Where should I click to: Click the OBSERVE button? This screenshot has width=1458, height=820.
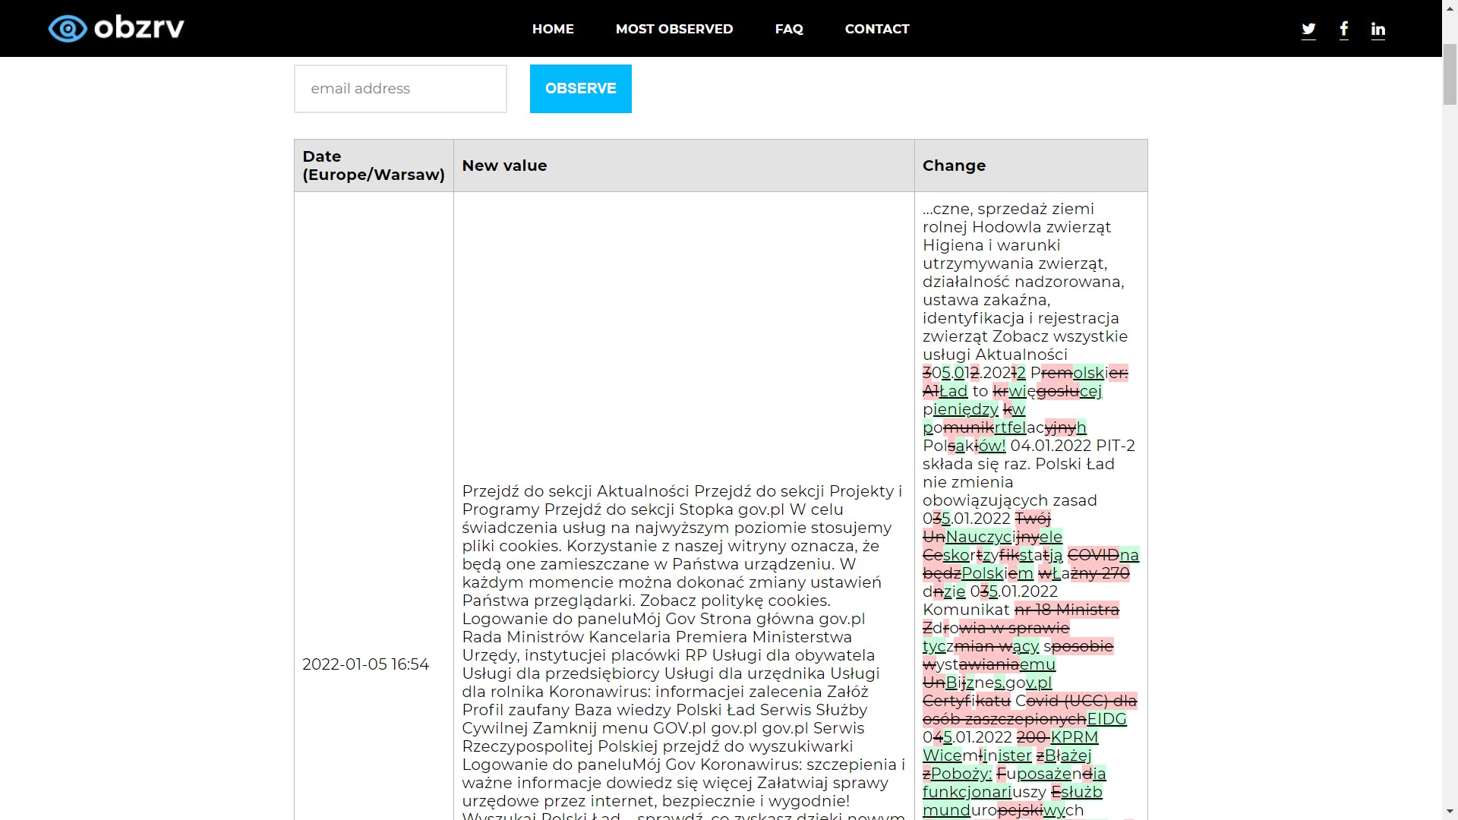pyautogui.click(x=581, y=89)
